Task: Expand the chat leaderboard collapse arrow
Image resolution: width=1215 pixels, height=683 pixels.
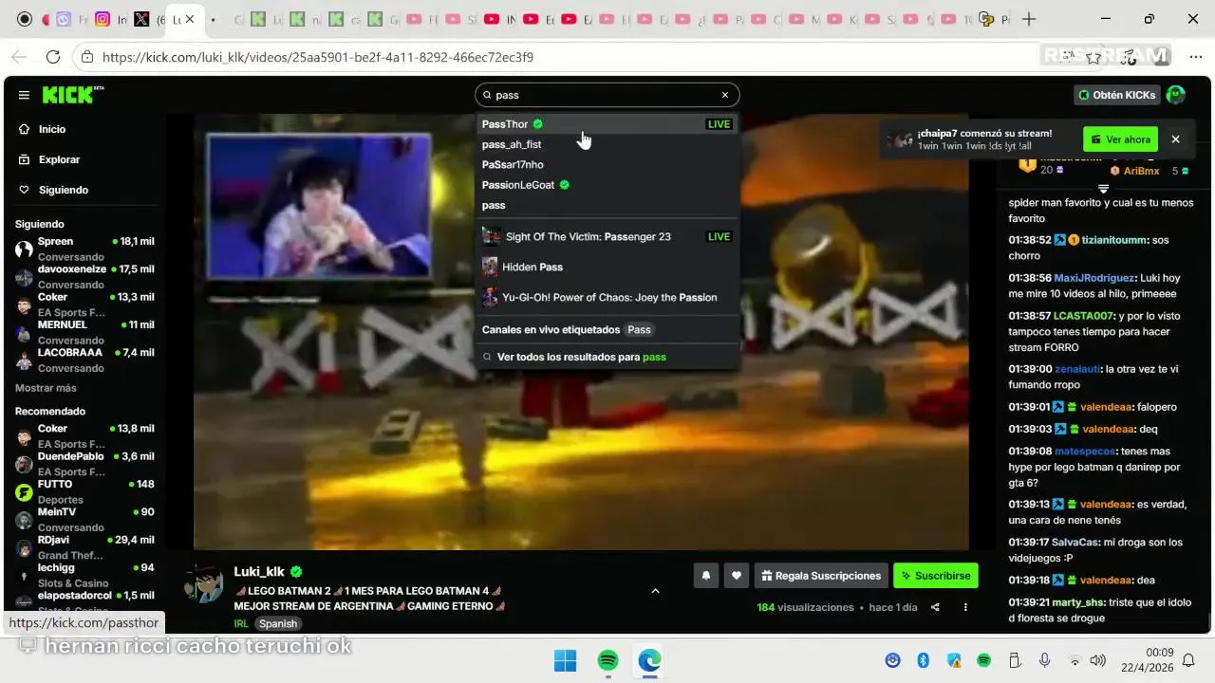Action: (1103, 189)
